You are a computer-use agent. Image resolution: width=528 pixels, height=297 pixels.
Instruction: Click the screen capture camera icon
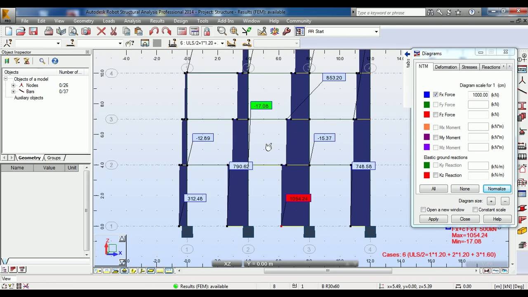(86, 31)
